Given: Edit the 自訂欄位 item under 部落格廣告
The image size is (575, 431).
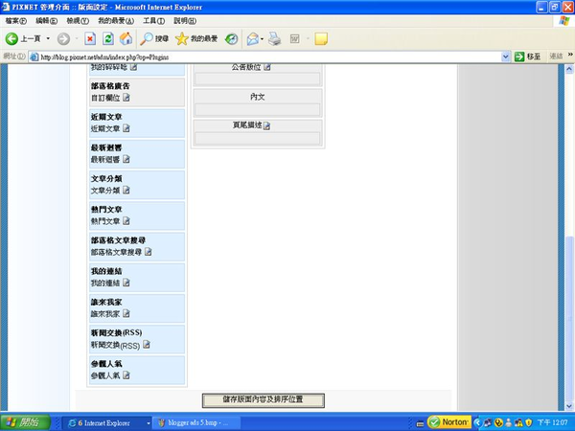Looking at the screenshot, I should (126, 98).
